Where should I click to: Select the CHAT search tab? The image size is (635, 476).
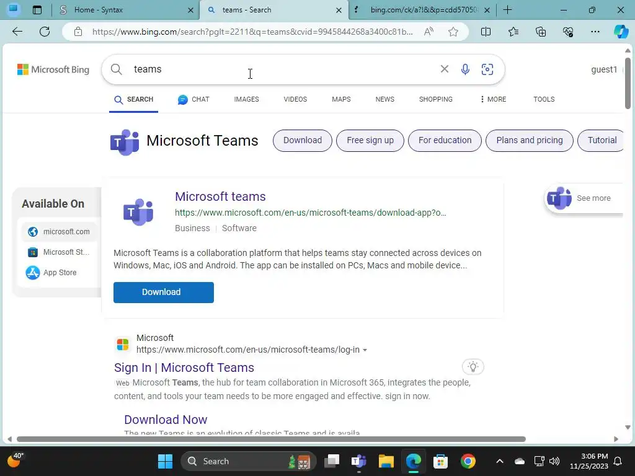click(193, 99)
